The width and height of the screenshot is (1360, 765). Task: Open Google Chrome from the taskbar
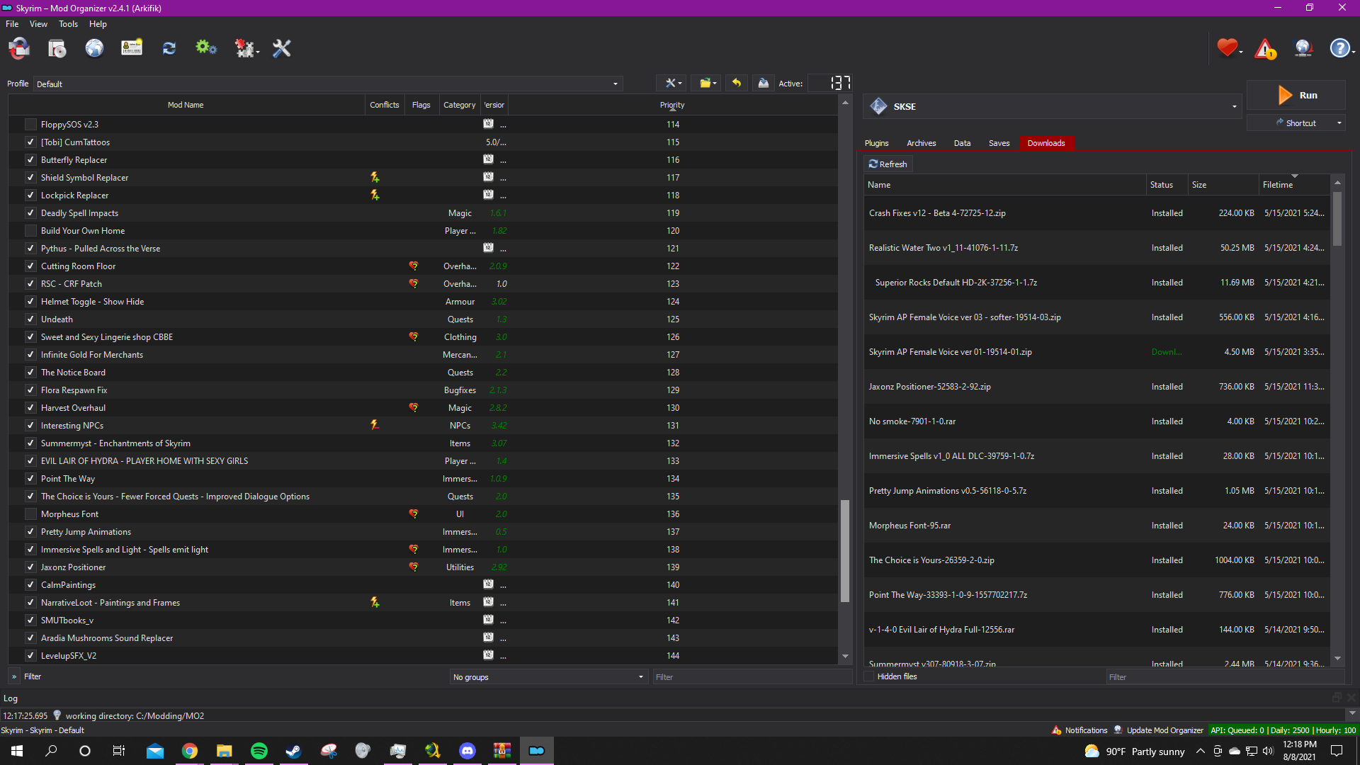(189, 751)
